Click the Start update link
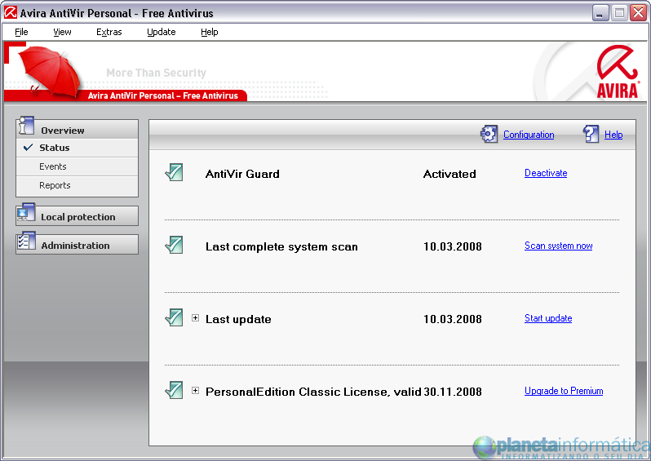The width and height of the screenshot is (651, 461). pos(548,318)
